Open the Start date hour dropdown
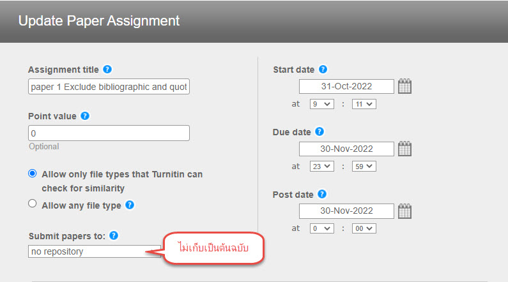 pos(322,103)
